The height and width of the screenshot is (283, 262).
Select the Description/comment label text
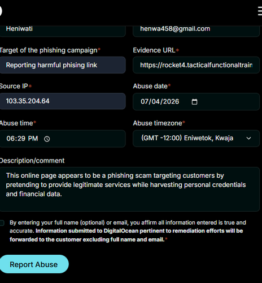point(32,161)
